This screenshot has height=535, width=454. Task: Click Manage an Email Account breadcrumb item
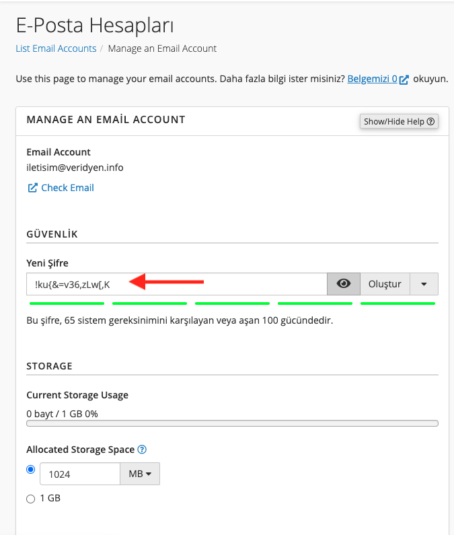coord(162,48)
